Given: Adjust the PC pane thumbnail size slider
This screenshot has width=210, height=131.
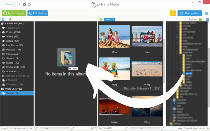Looking at the screenshot, I should coord(141,128).
